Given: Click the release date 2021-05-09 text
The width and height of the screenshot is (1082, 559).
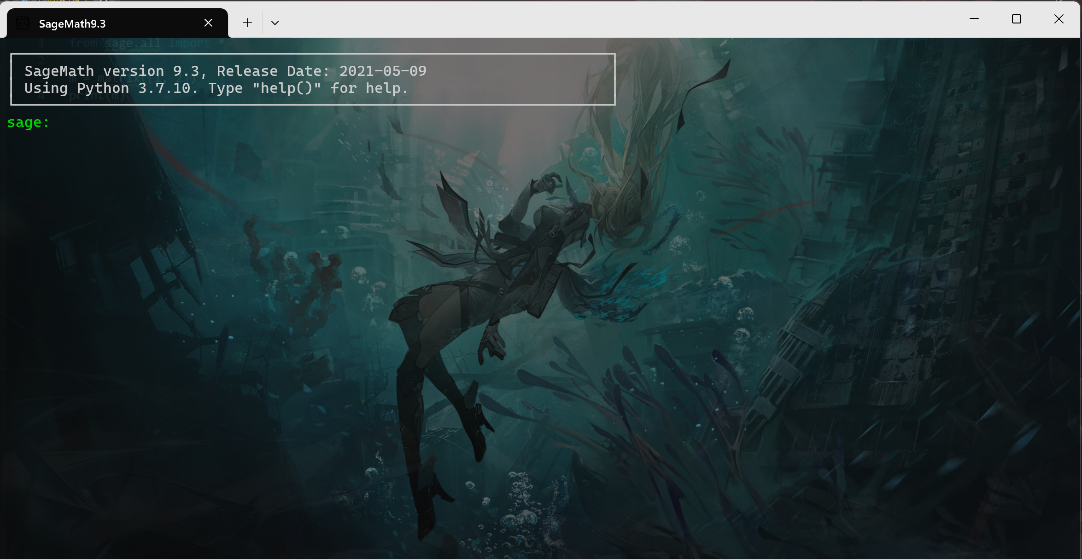Looking at the screenshot, I should click(383, 71).
